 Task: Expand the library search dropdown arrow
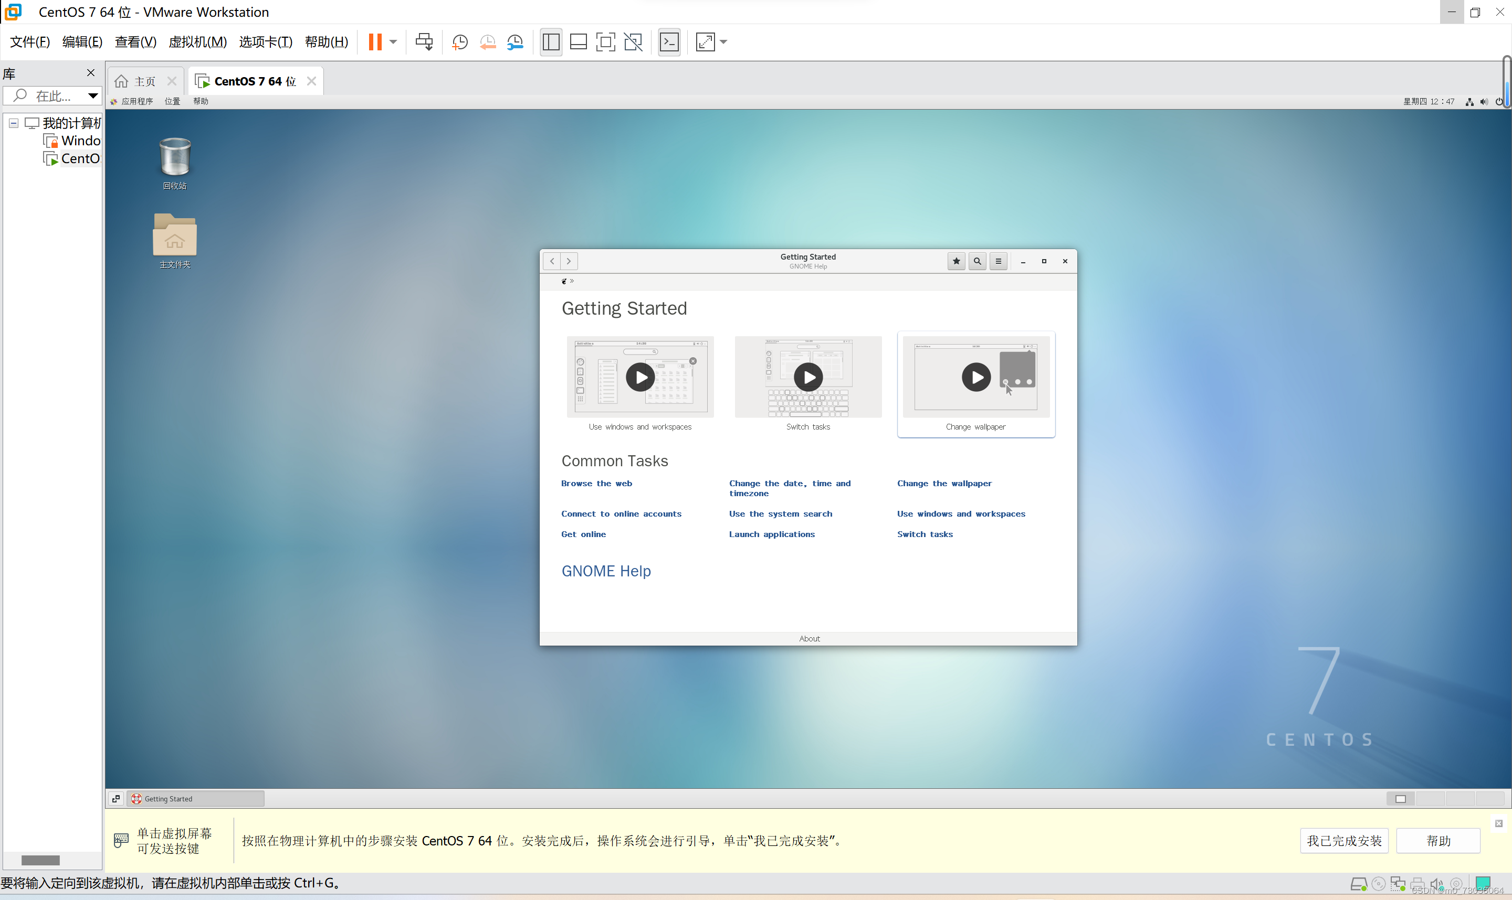(92, 95)
